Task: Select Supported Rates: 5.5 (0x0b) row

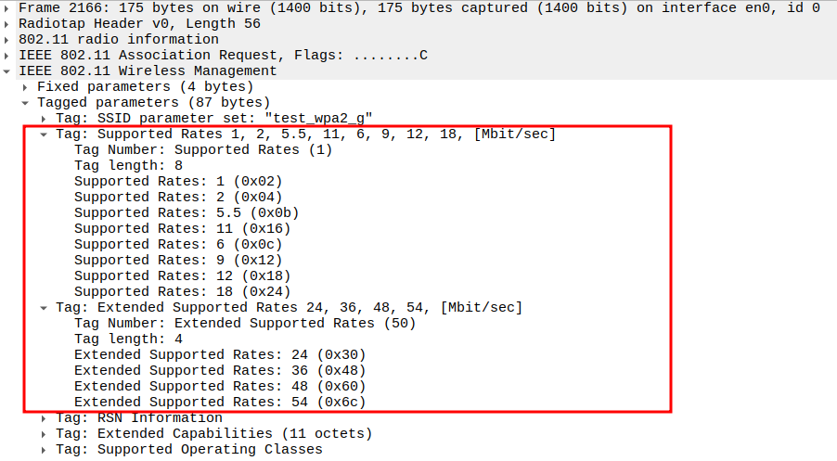Action: pyautogui.click(x=186, y=212)
